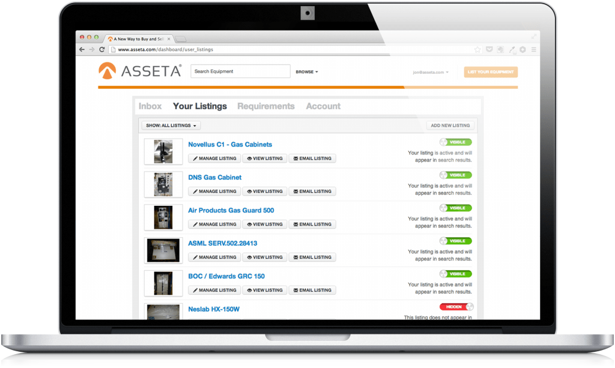Email the ASML SERV.502.28413 listing

(x=312, y=257)
